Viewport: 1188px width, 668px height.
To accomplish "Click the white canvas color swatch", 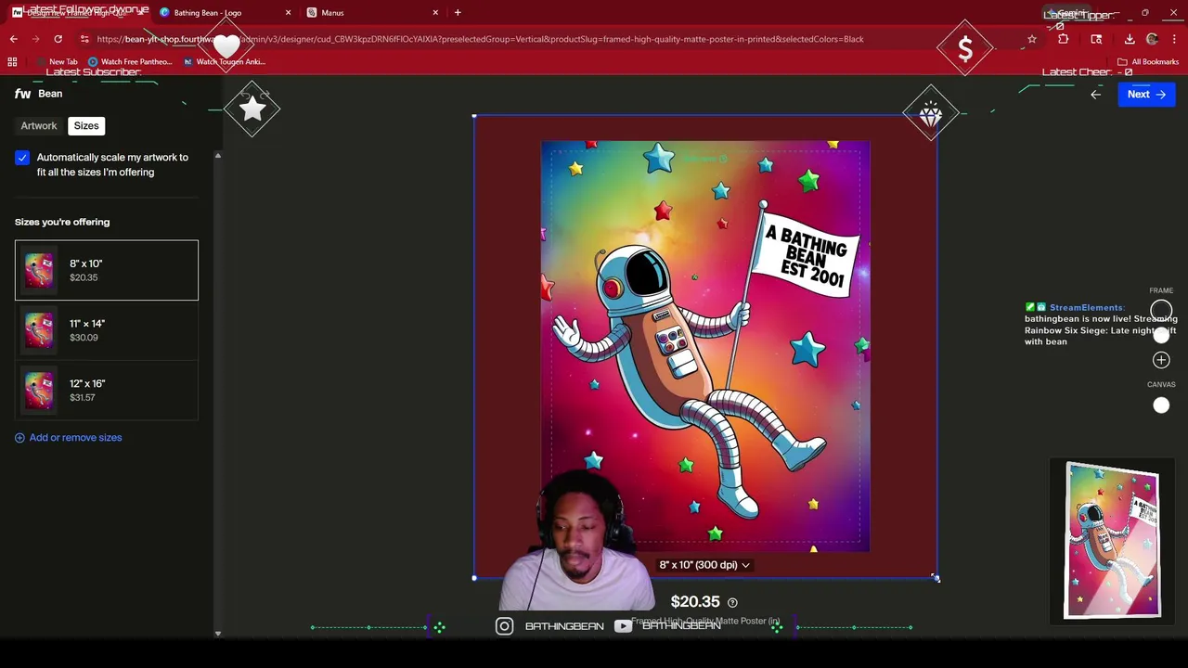I will (1161, 405).
